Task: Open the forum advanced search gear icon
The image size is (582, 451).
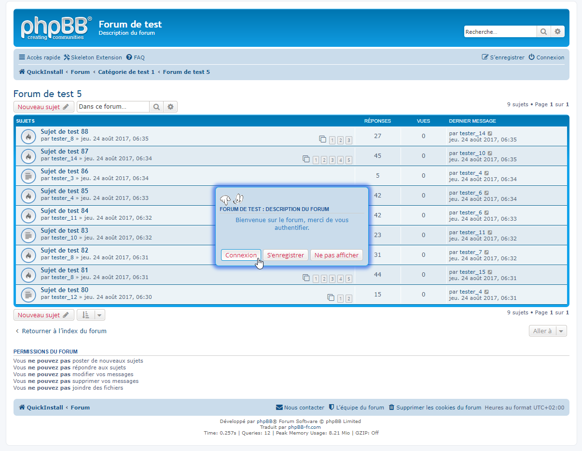Action: tap(170, 107)
